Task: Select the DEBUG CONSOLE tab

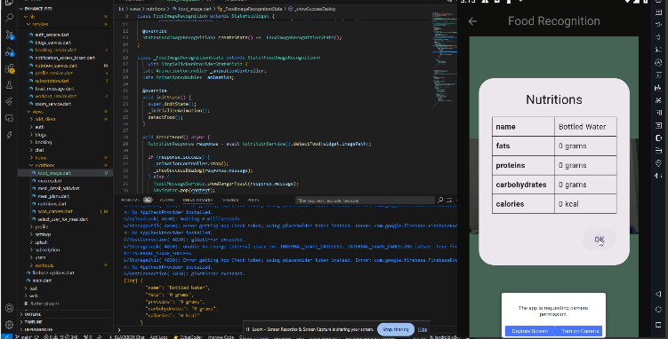Action: coord(197,200)
